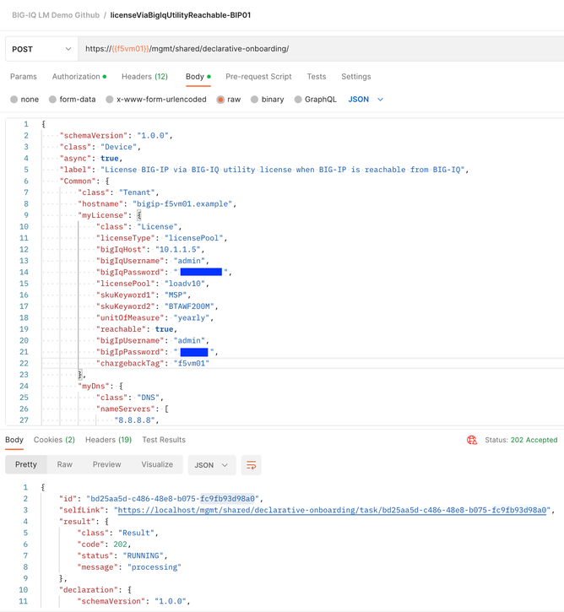Click the request URL input field
The height and width of the screenshot is (612, 564).
click(321, 49)
